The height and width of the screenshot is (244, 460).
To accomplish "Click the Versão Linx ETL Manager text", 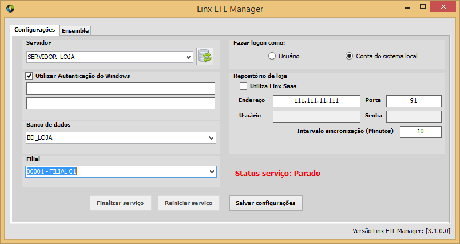I will 401,231.
